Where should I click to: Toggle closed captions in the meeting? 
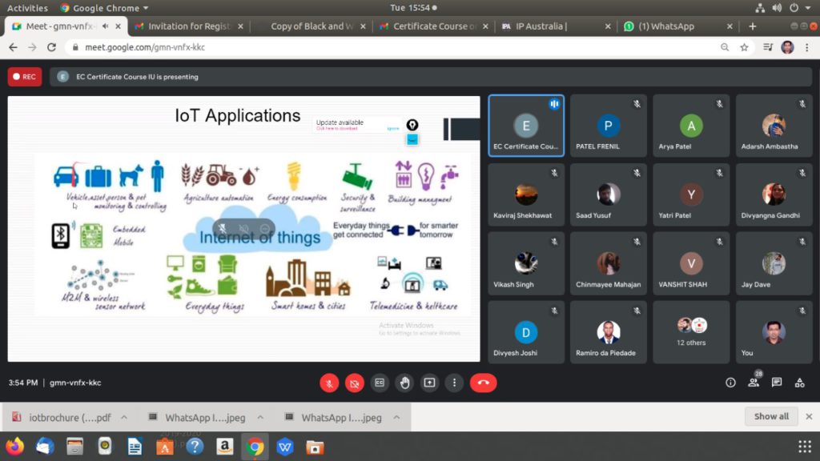click(380, 383)
